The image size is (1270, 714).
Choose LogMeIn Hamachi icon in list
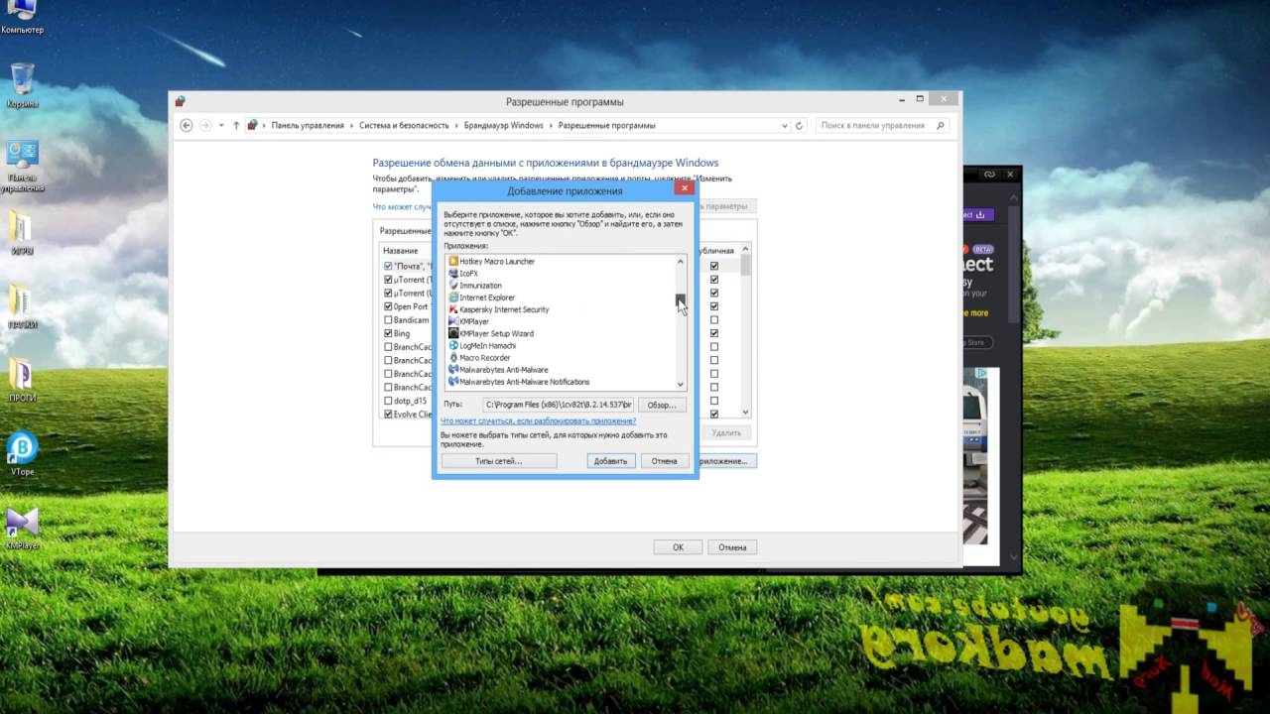click(453, 345)
